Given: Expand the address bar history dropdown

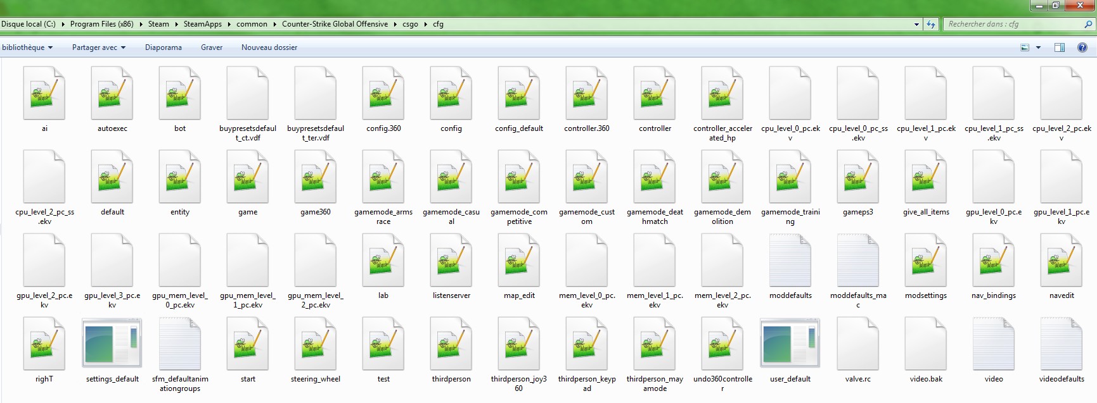Looking at the screenshot, I should (x=916, y=25).
